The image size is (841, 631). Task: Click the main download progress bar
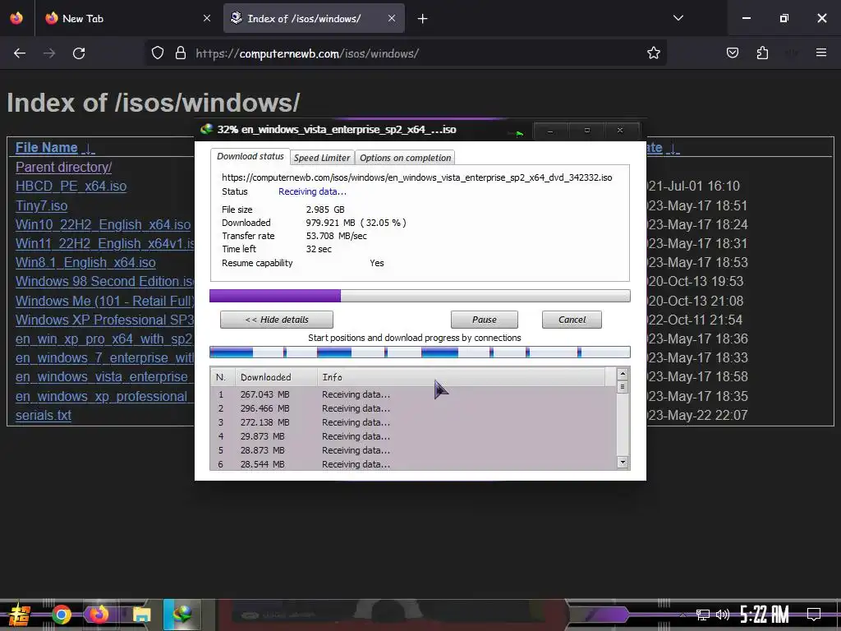pos(420,296)
